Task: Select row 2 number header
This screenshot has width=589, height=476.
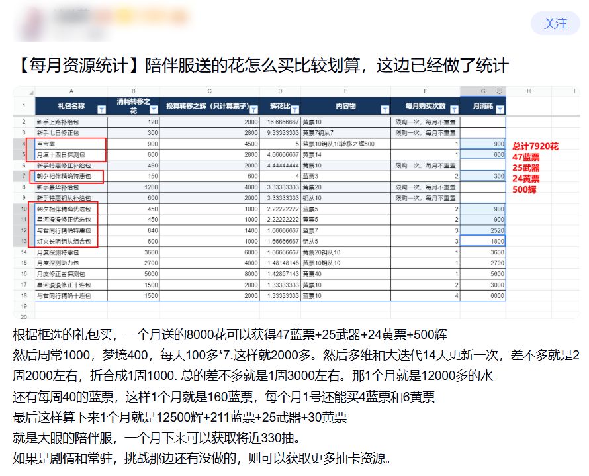Action: point(24,122)
